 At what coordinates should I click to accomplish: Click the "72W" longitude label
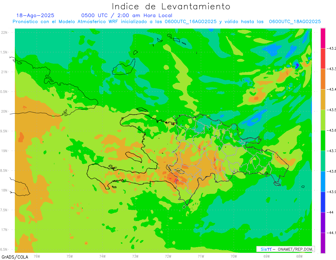coord(168,256)
